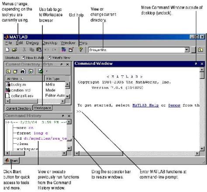Click the MATLAB Start button

[12, 161]
